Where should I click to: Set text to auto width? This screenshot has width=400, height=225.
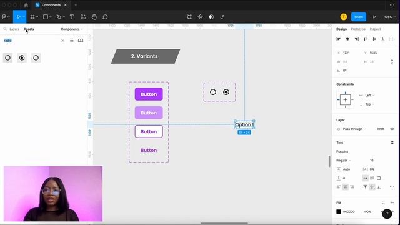pos(365,178)
